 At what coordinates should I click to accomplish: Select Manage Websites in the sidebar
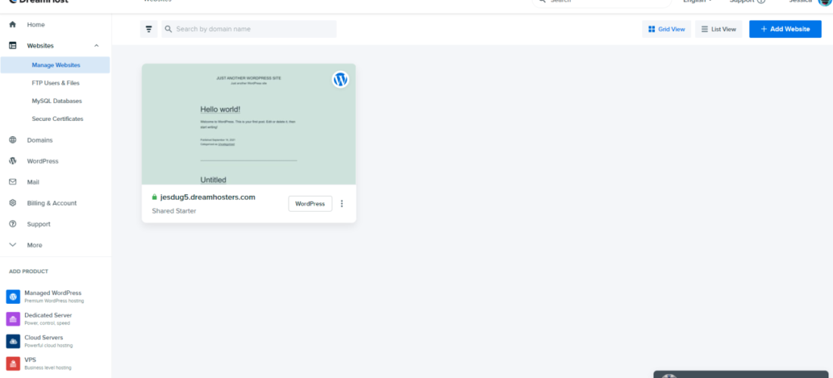click(55, 65)
